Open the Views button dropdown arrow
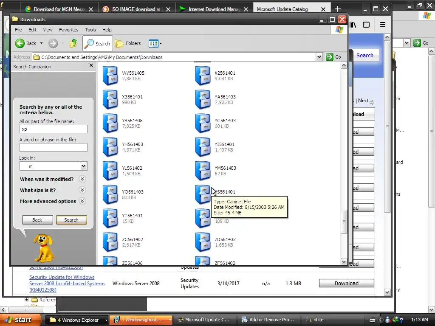Viewport: 435px width, 326px height. point(161,44)
